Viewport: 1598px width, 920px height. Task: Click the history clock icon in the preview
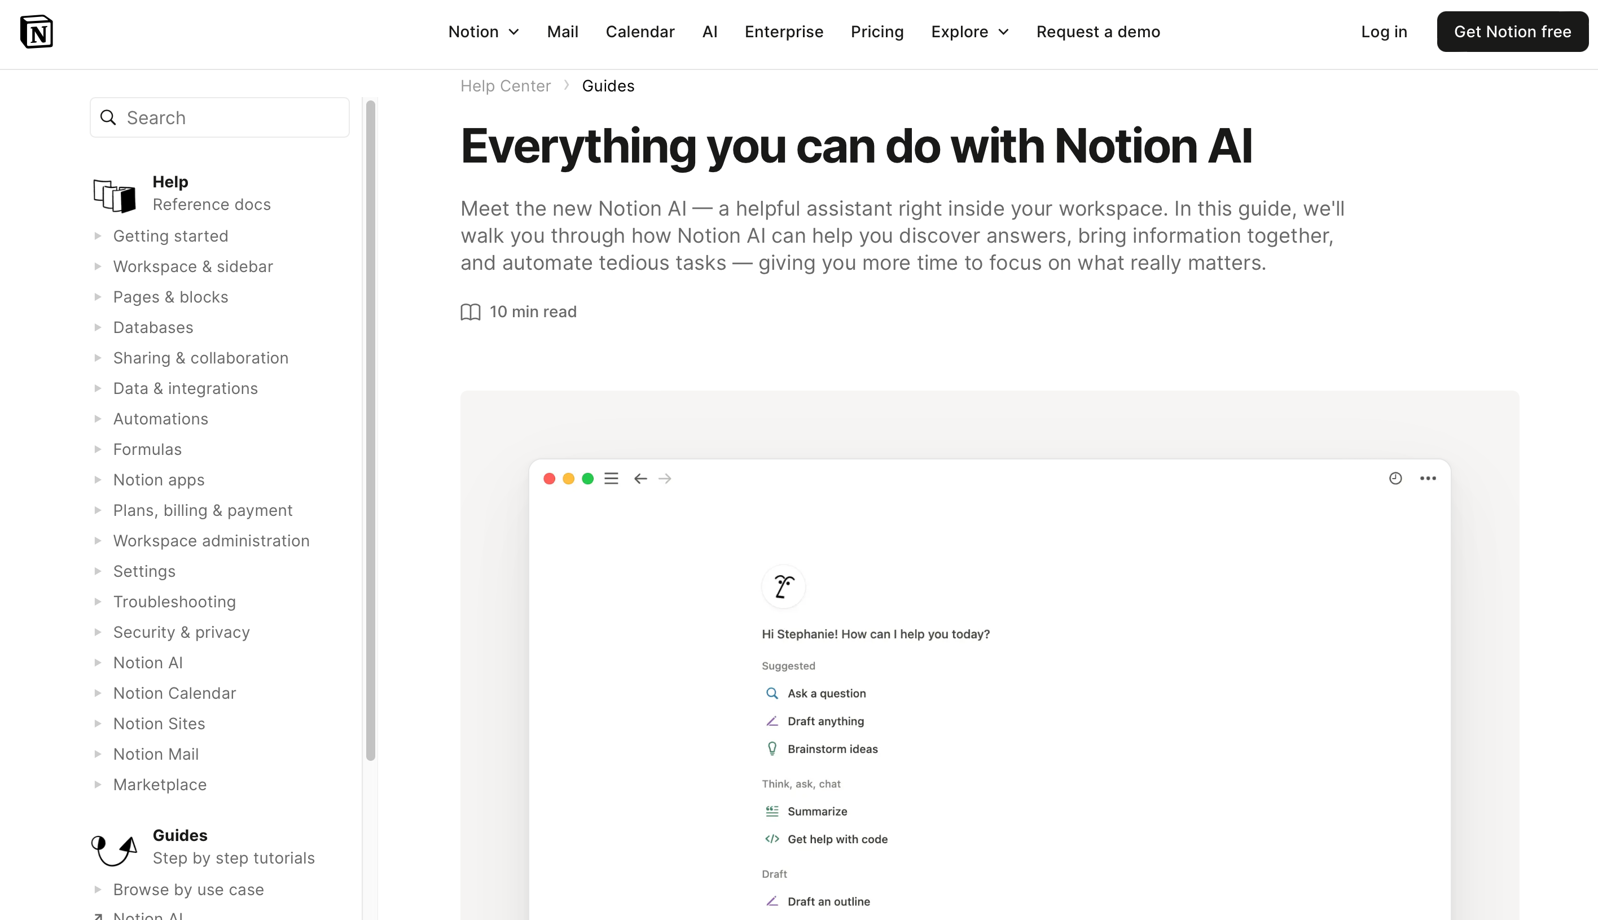1395,478
